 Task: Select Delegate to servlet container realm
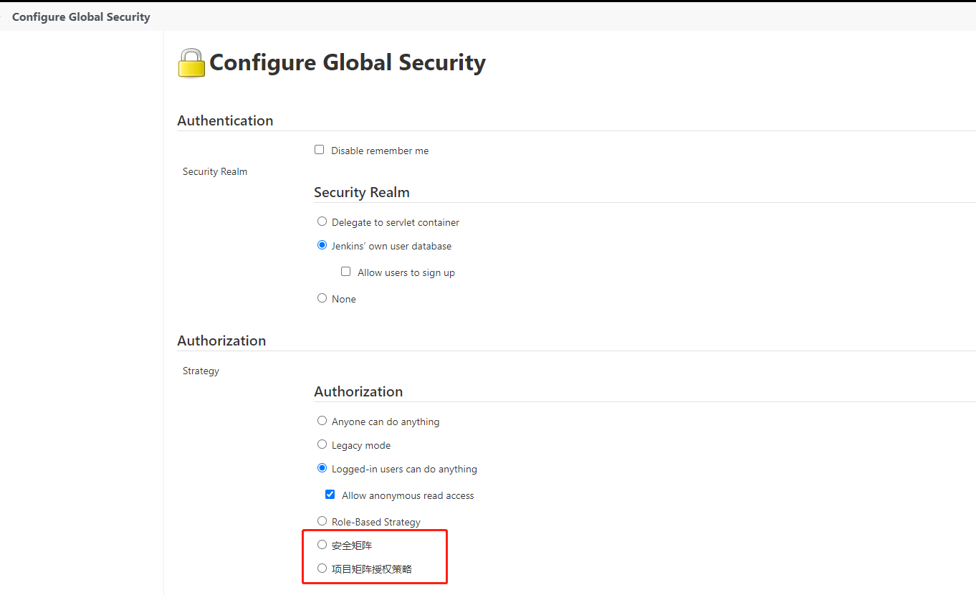(x=322, y=221)
